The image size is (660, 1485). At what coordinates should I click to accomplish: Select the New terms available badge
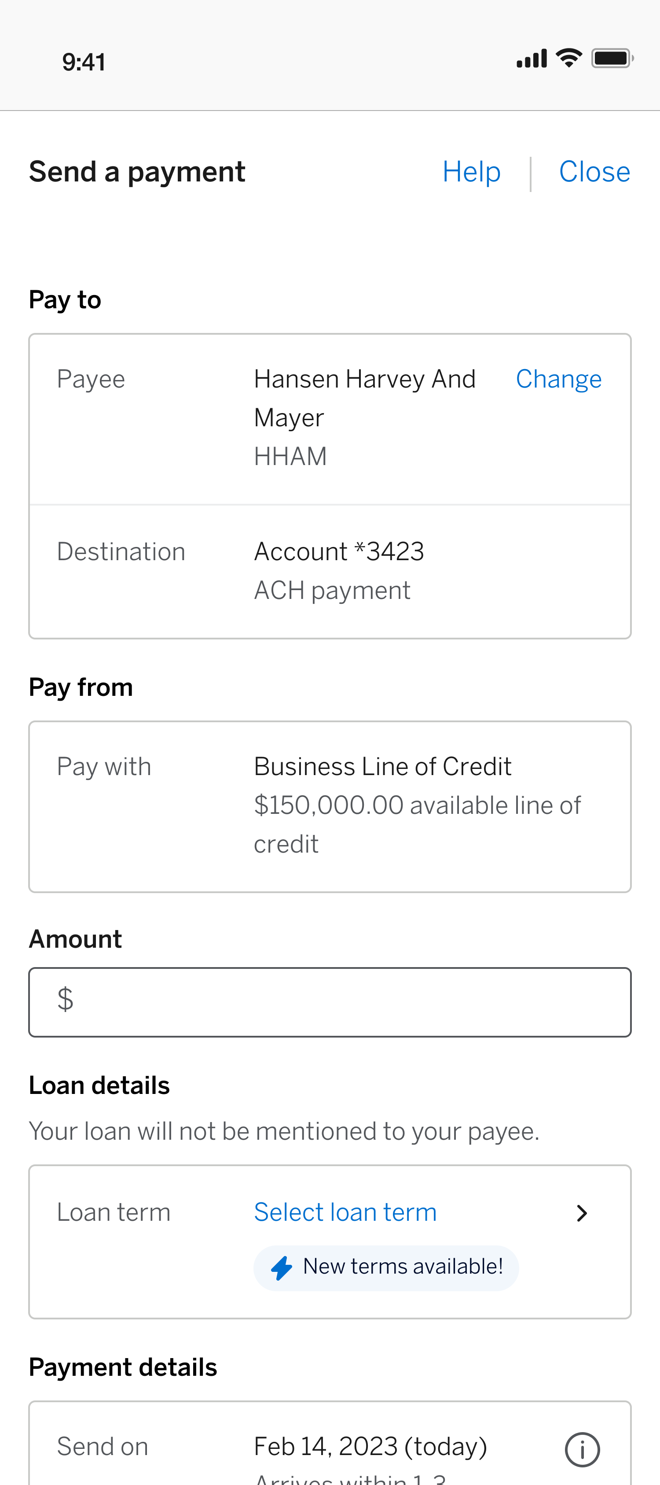(386, 1268)
